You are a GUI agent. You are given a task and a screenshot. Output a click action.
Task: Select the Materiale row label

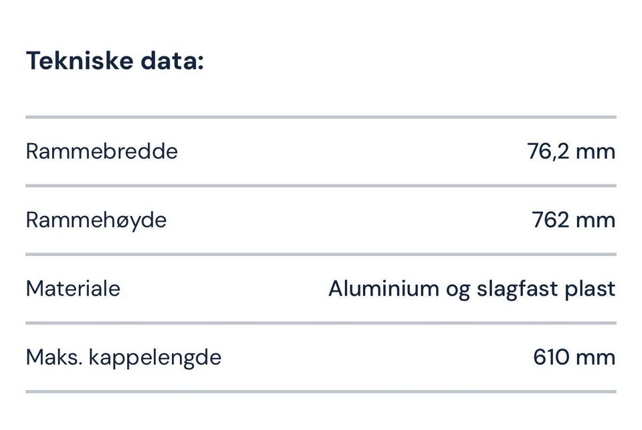pos(73,288)
